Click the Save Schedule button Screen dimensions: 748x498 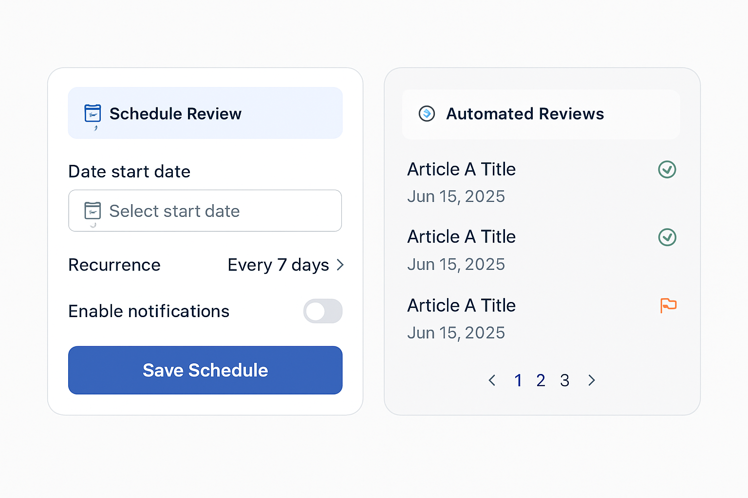(205, 370)
